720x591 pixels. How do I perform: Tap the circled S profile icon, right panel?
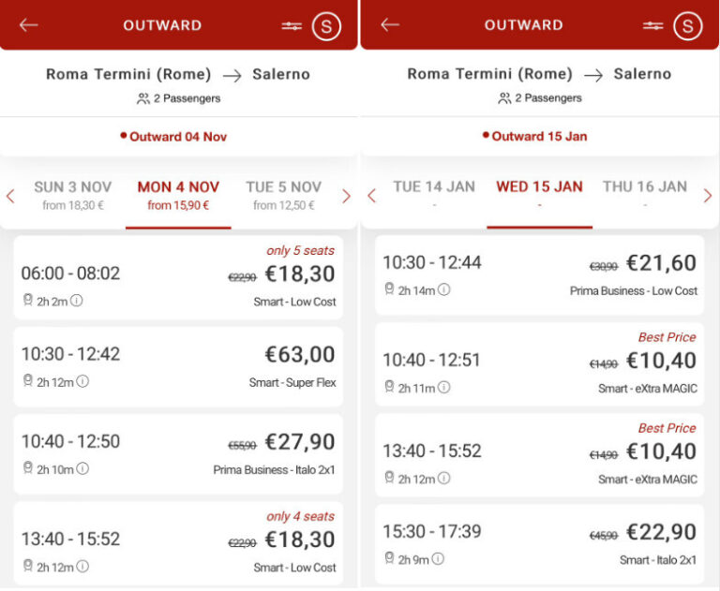pyautogui.click(x=687, y=26)
